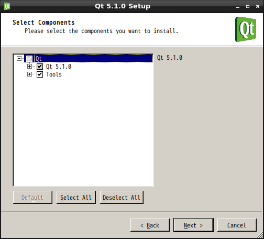Go to next step with Next button
Image resolution: width=264 pixels, height=239 pixels.
(193, 225)
